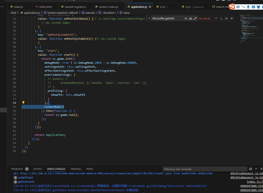Image resolution: width=263 pixels, height=193 pixels.
Task: Click the microphone icon in Sogou toolbar
Action: pos(248,7)
